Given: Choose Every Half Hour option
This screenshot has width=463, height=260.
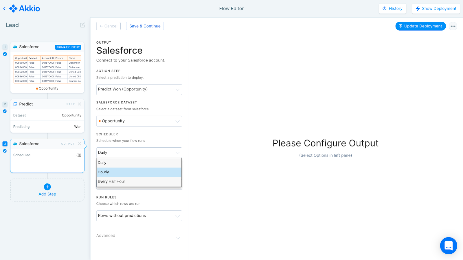Looking at the screenshot, I should tap(139, 182).
